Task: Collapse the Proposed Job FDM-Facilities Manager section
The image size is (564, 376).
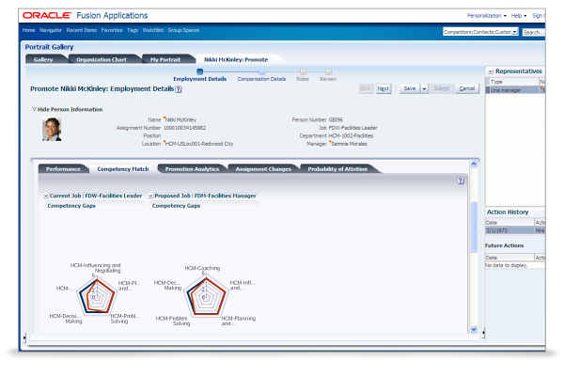Action: tap(150, 196)
